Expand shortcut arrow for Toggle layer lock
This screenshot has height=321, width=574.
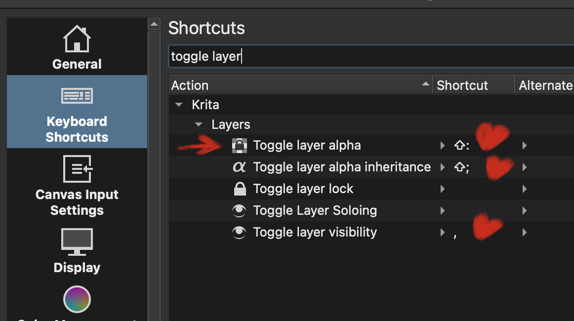[x=443, y=189]
